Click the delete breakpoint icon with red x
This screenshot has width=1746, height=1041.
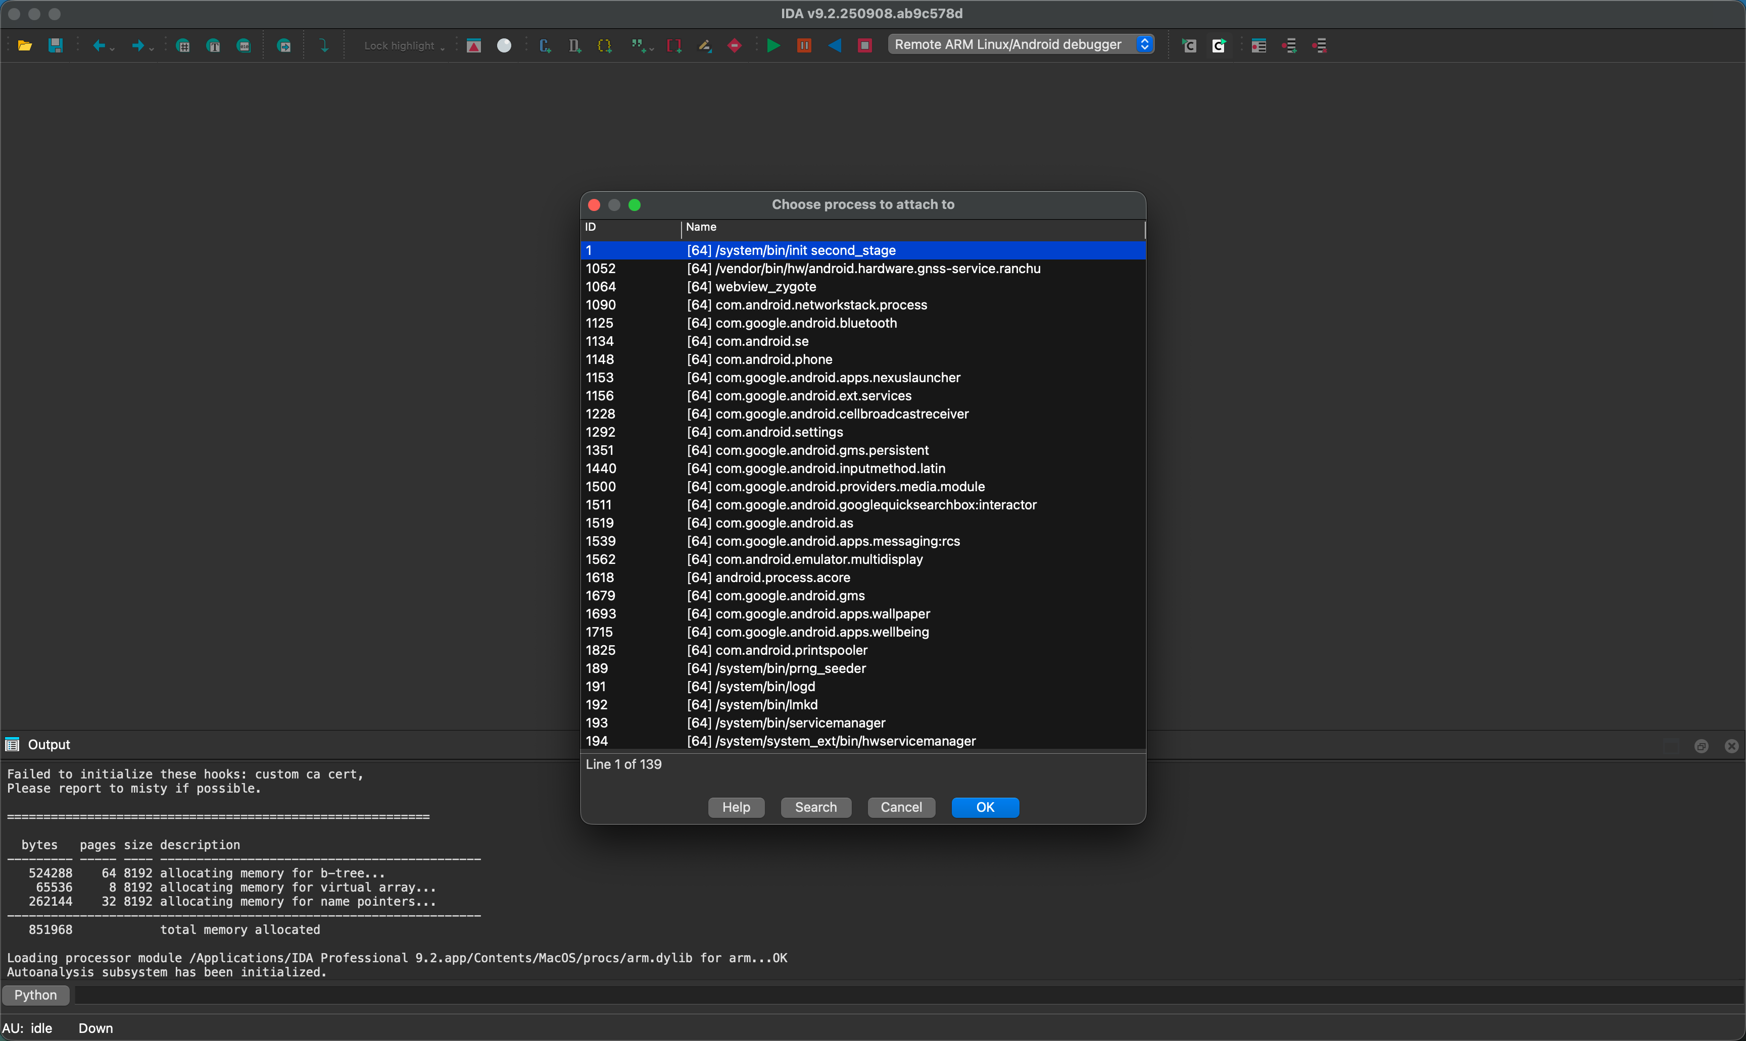click(1319, 45)
